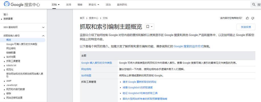Open the 支持 top navigation item
The height and width of the screenshot is (102, 261).
(x=69, y=5)
